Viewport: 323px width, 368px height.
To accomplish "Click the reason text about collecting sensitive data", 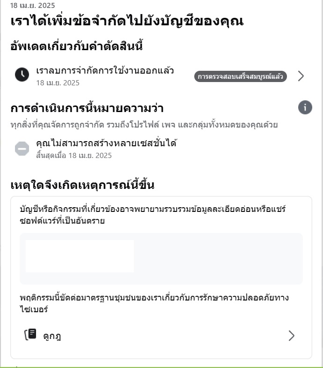I will [x=153, y=215].
